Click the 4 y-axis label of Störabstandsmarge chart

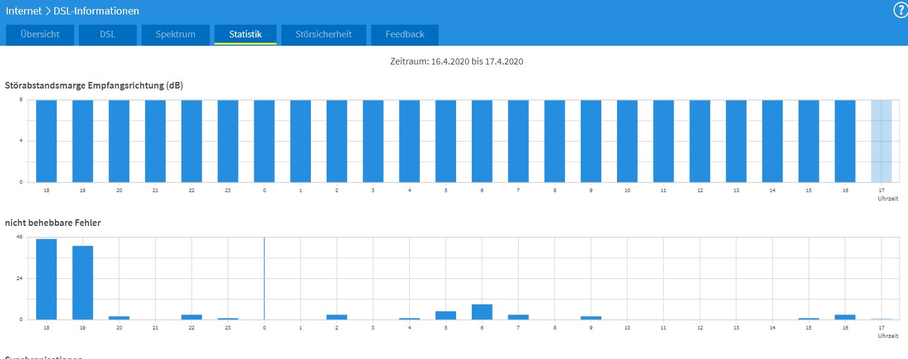point(20,141)
